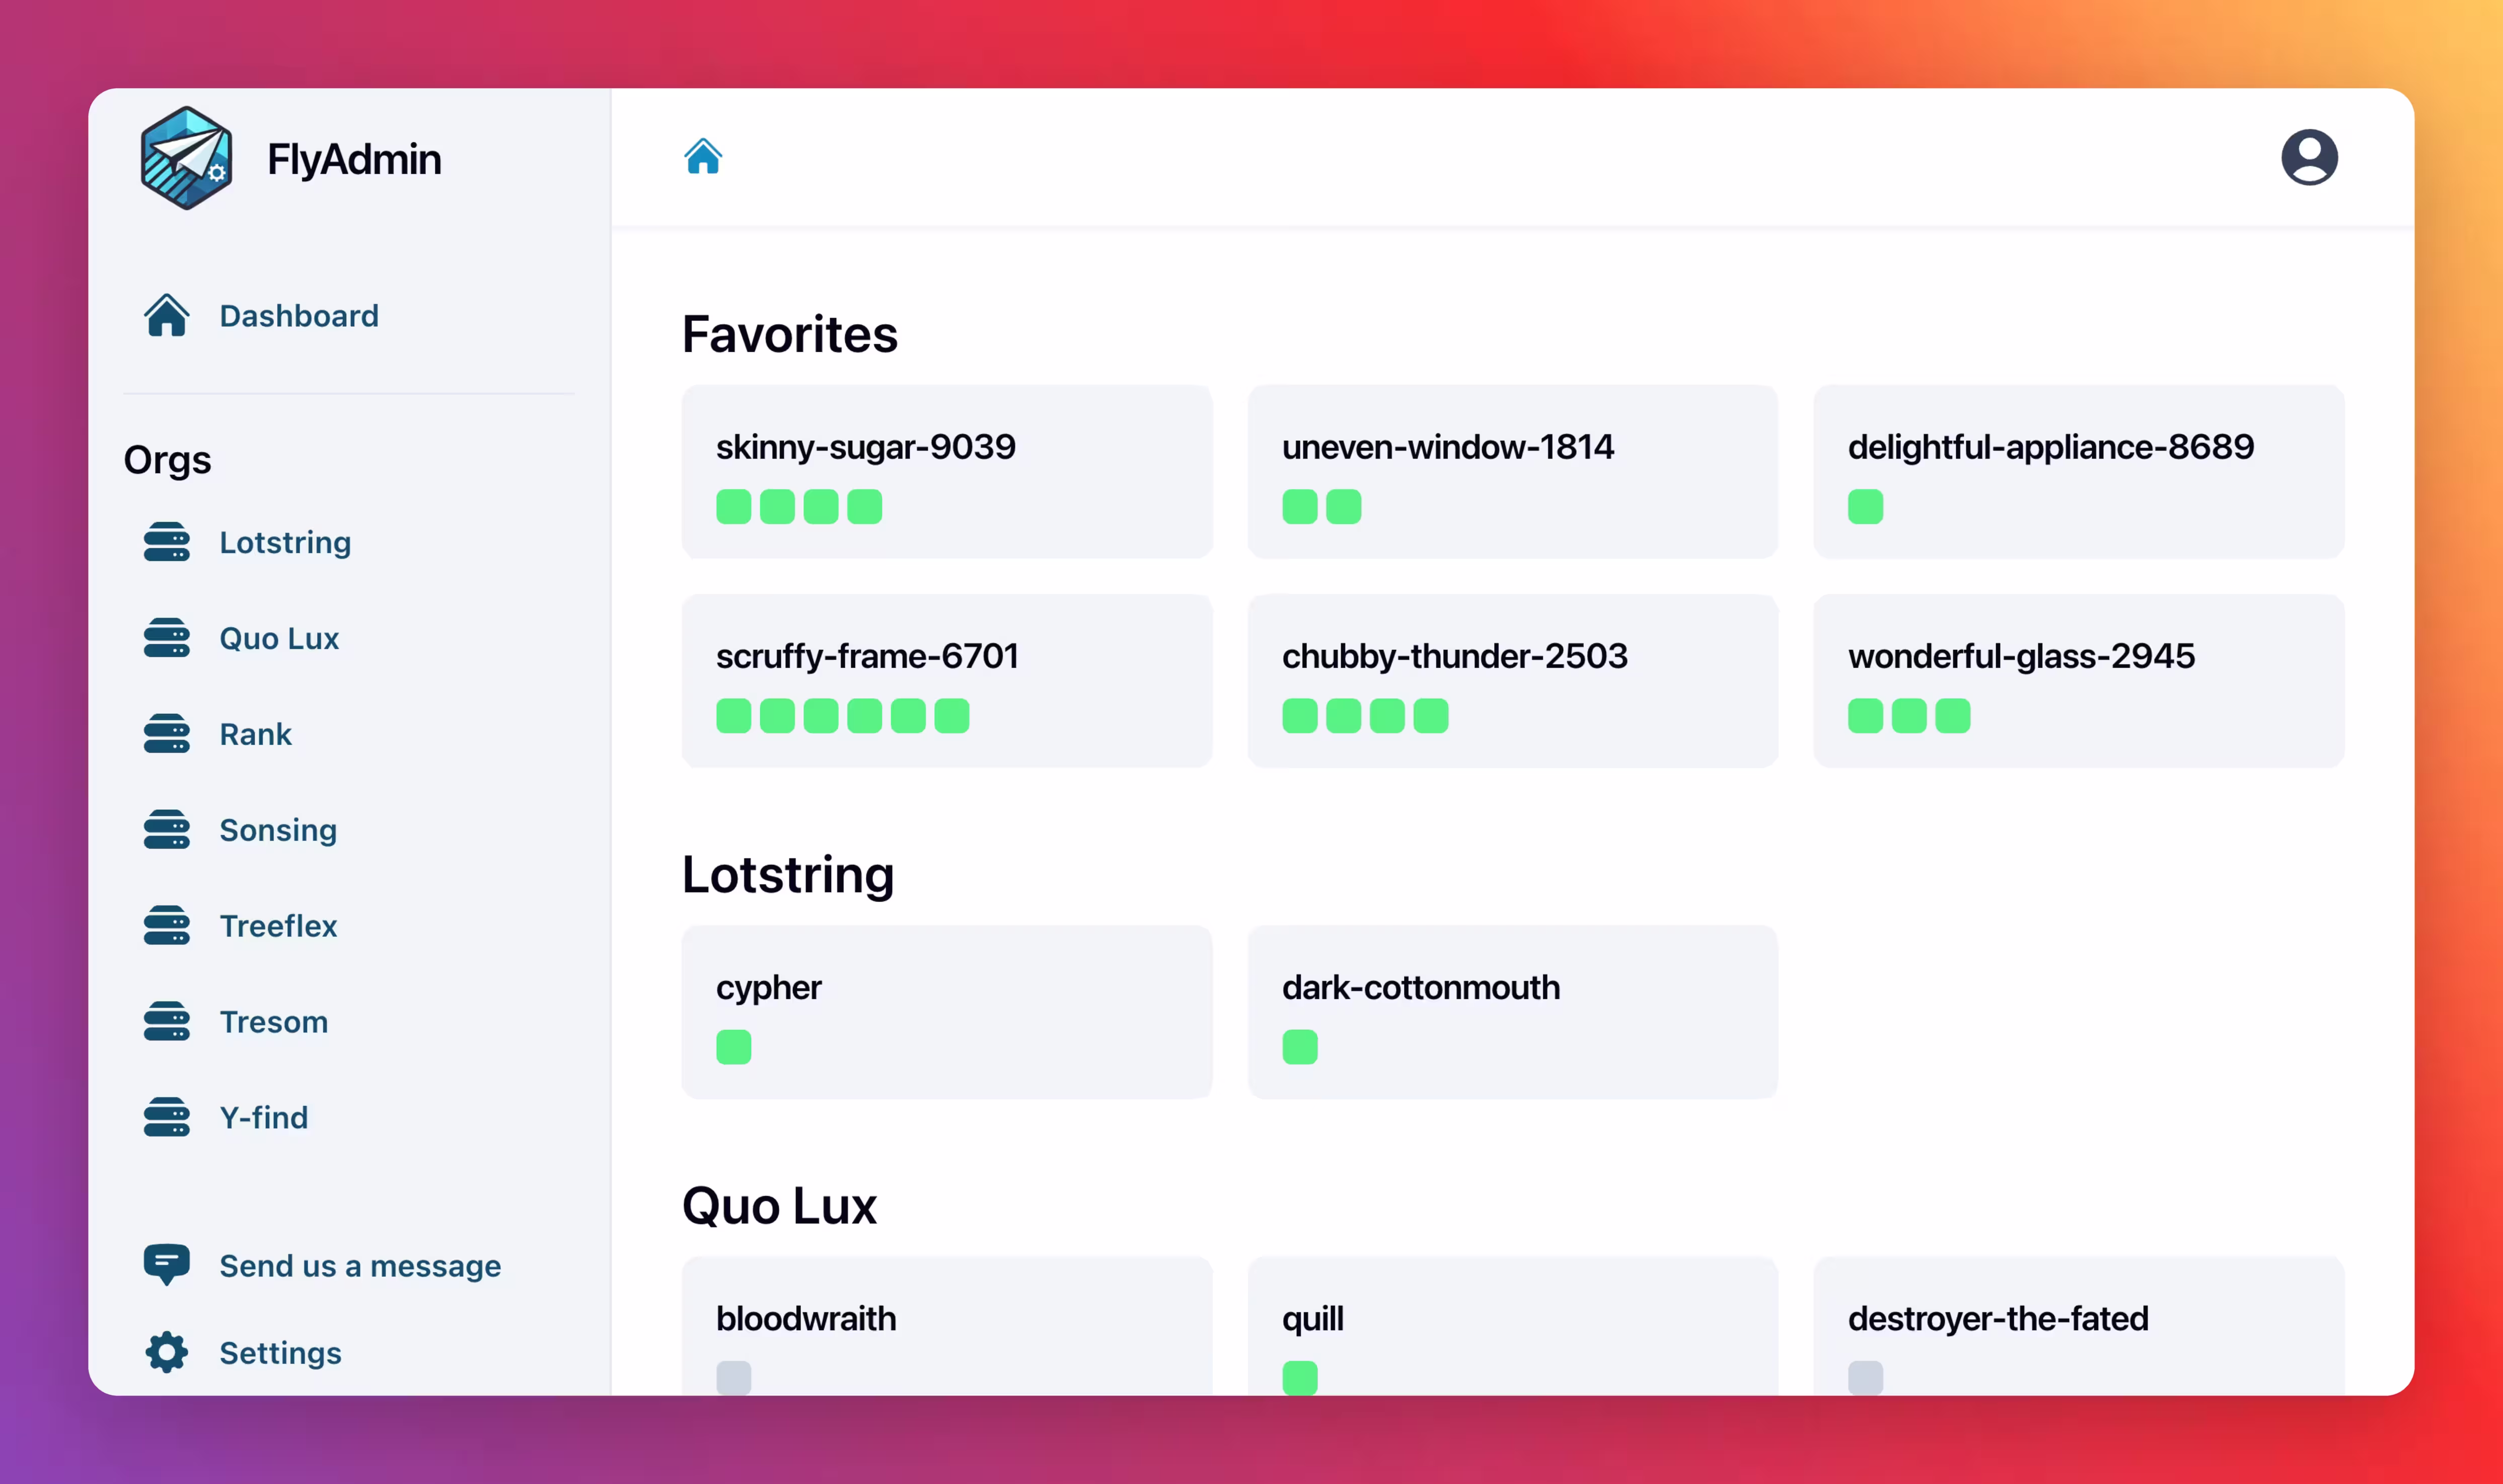Select the wonderful-glass-2945 favorite card

point(2078,680)
